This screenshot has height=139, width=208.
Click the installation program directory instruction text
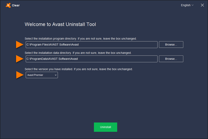coord(80,38)
